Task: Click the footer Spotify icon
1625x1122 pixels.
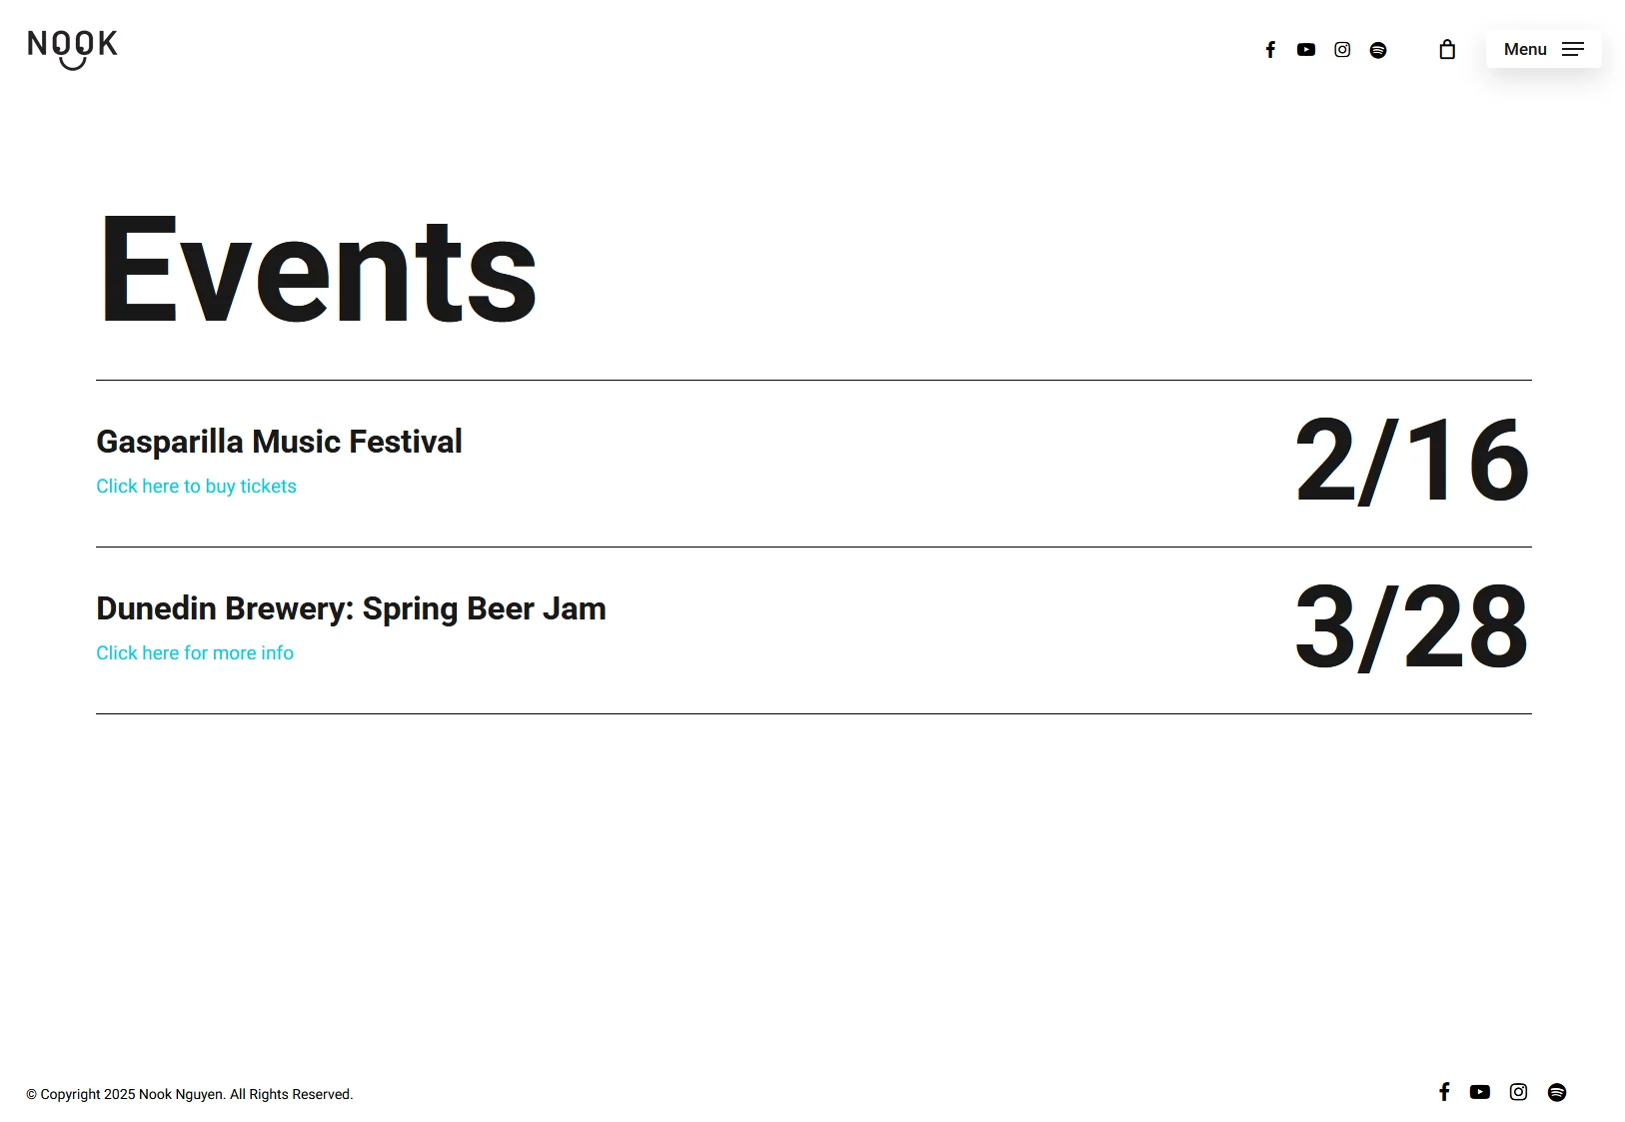Action: [x=1557, y=1092]
